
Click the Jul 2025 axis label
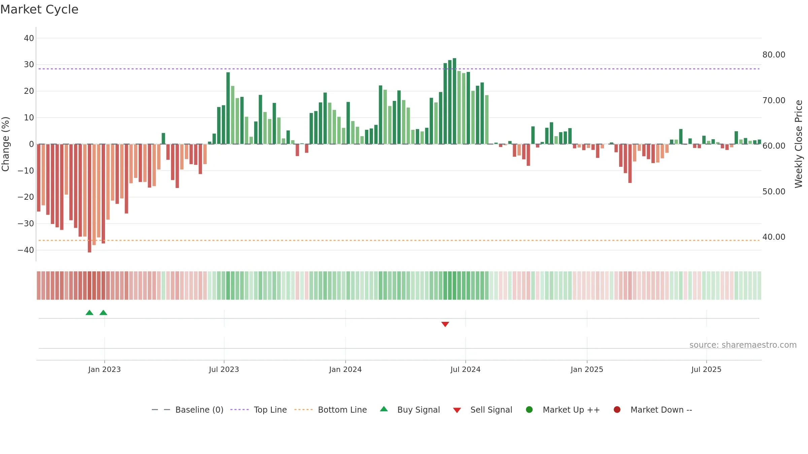click(706, 369)
